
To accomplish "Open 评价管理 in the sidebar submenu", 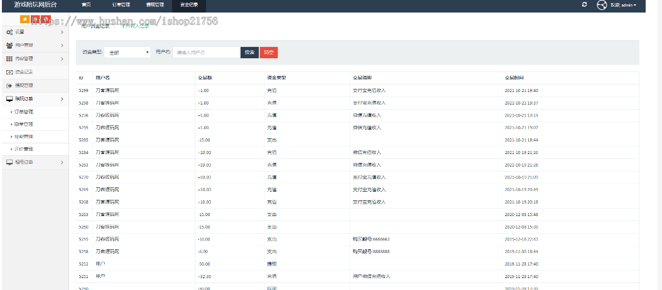I will (x=24, y=149).
